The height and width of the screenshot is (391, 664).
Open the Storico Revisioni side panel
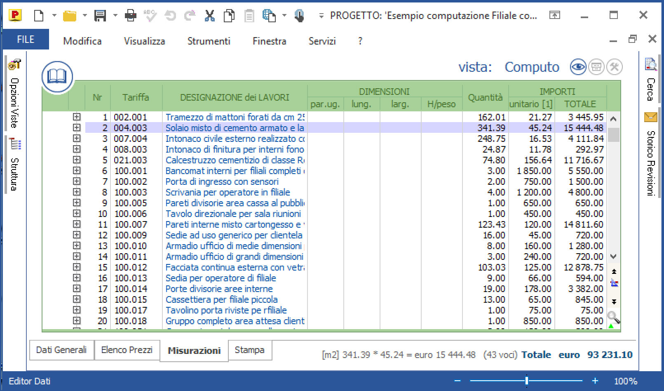(650, 153)
